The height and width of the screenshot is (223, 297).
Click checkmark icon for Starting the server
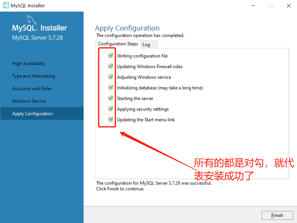click(x=111, y=98)
